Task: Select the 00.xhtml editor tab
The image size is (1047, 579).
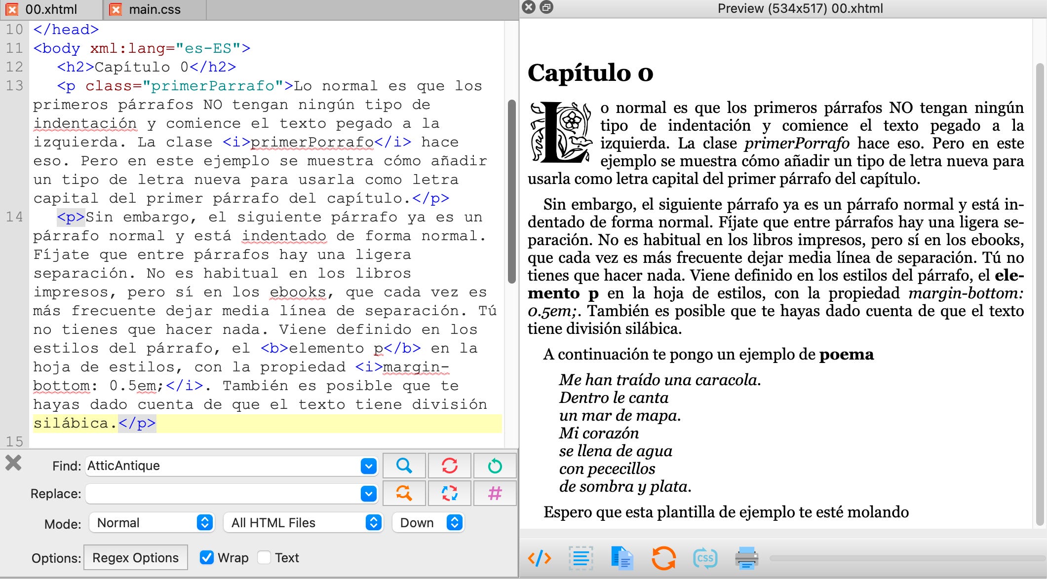Action: pyautogui.click(x=51, y=9)
